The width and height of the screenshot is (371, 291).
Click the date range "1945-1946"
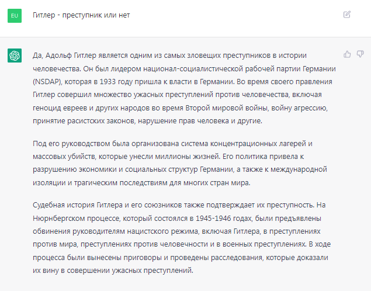point(213,218)
